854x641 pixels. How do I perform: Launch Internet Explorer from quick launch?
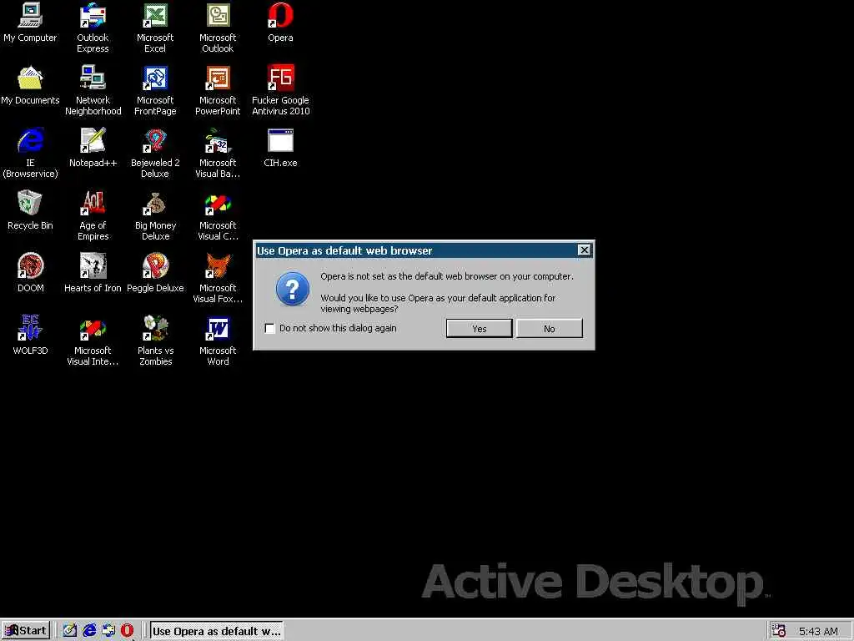[89, 631]
